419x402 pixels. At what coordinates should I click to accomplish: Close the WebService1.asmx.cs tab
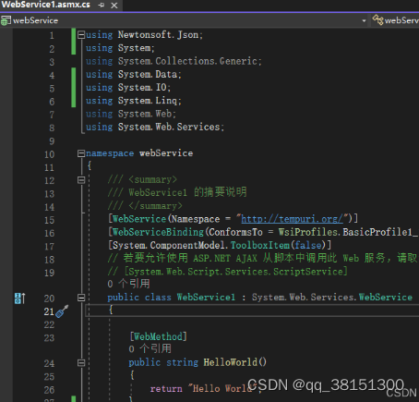(x=114, y=6)
